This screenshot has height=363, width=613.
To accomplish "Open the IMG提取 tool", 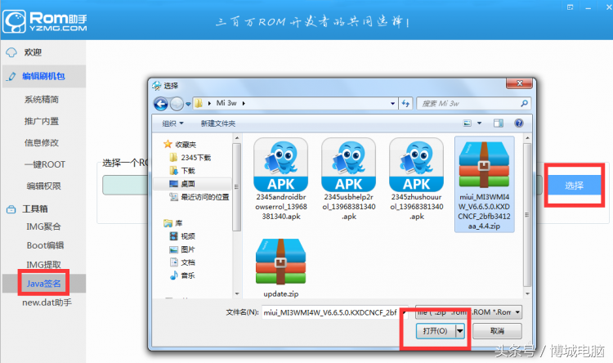I will click(x=44, y=265).
